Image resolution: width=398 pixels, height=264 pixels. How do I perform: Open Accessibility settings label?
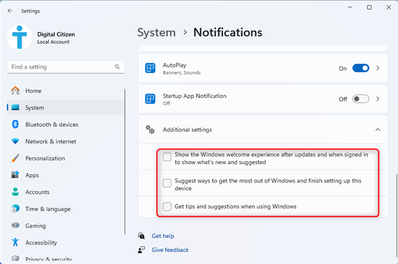tap(41, 243)
